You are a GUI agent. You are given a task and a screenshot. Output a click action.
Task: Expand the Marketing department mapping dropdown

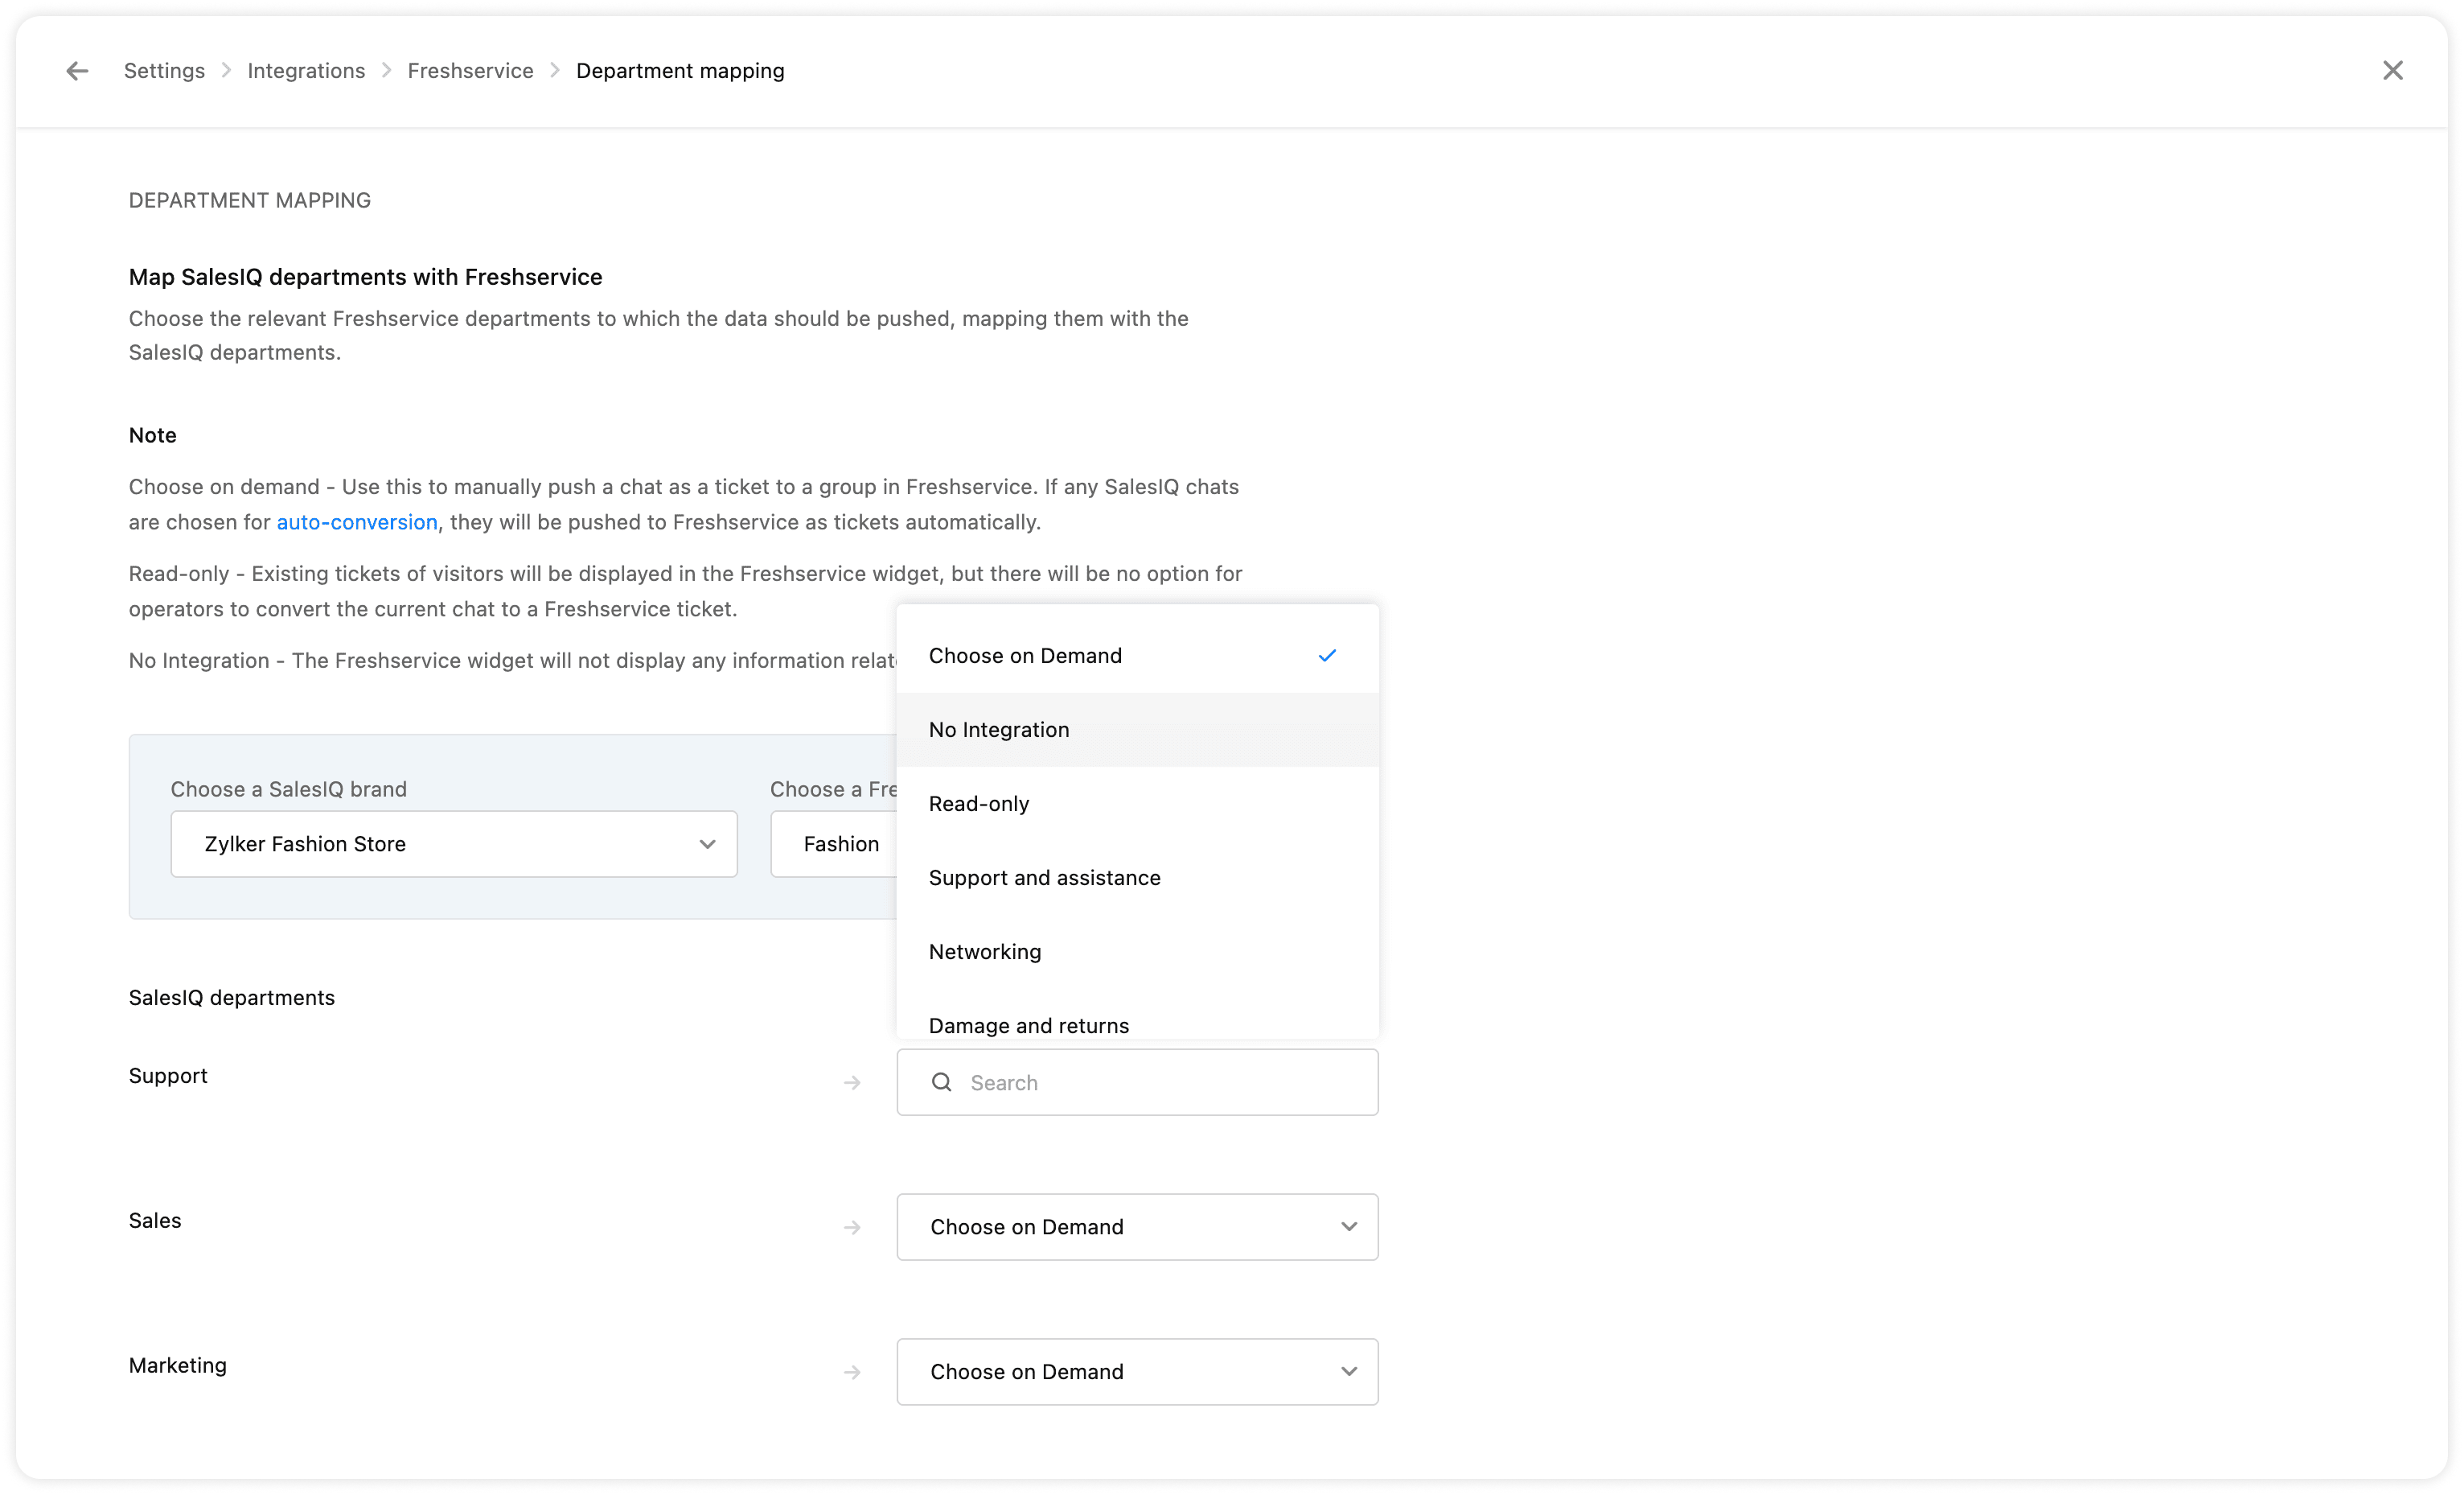coord(1137,1372)
